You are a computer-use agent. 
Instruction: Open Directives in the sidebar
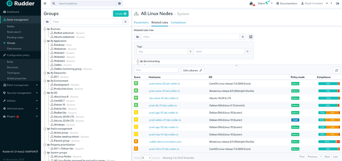[x=12, y=67]
